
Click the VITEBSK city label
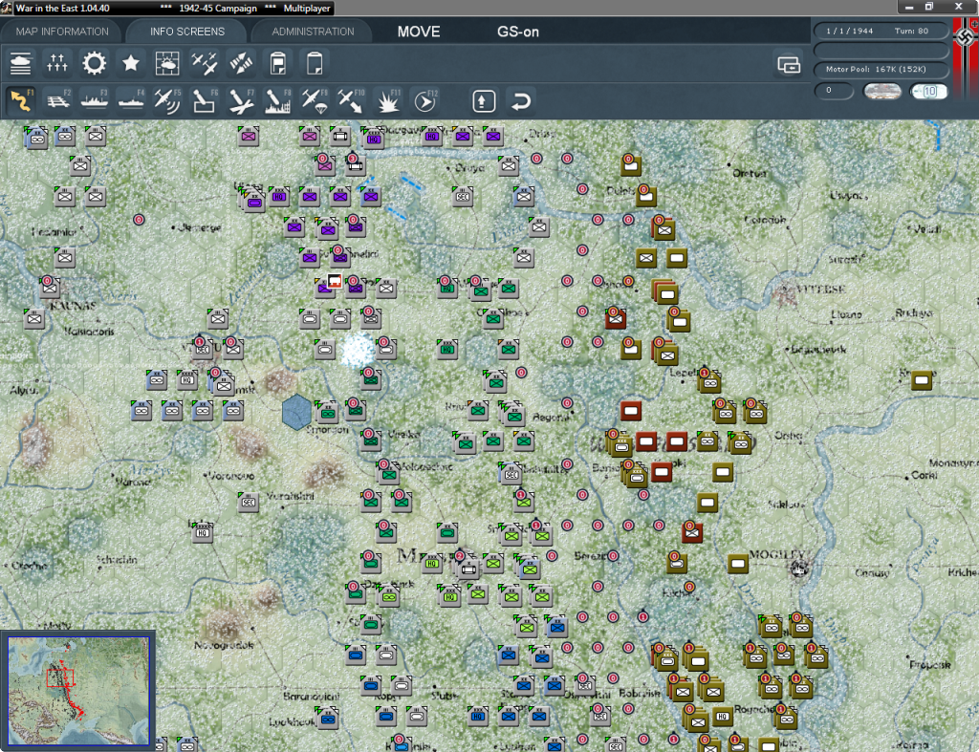click(821, 290)
